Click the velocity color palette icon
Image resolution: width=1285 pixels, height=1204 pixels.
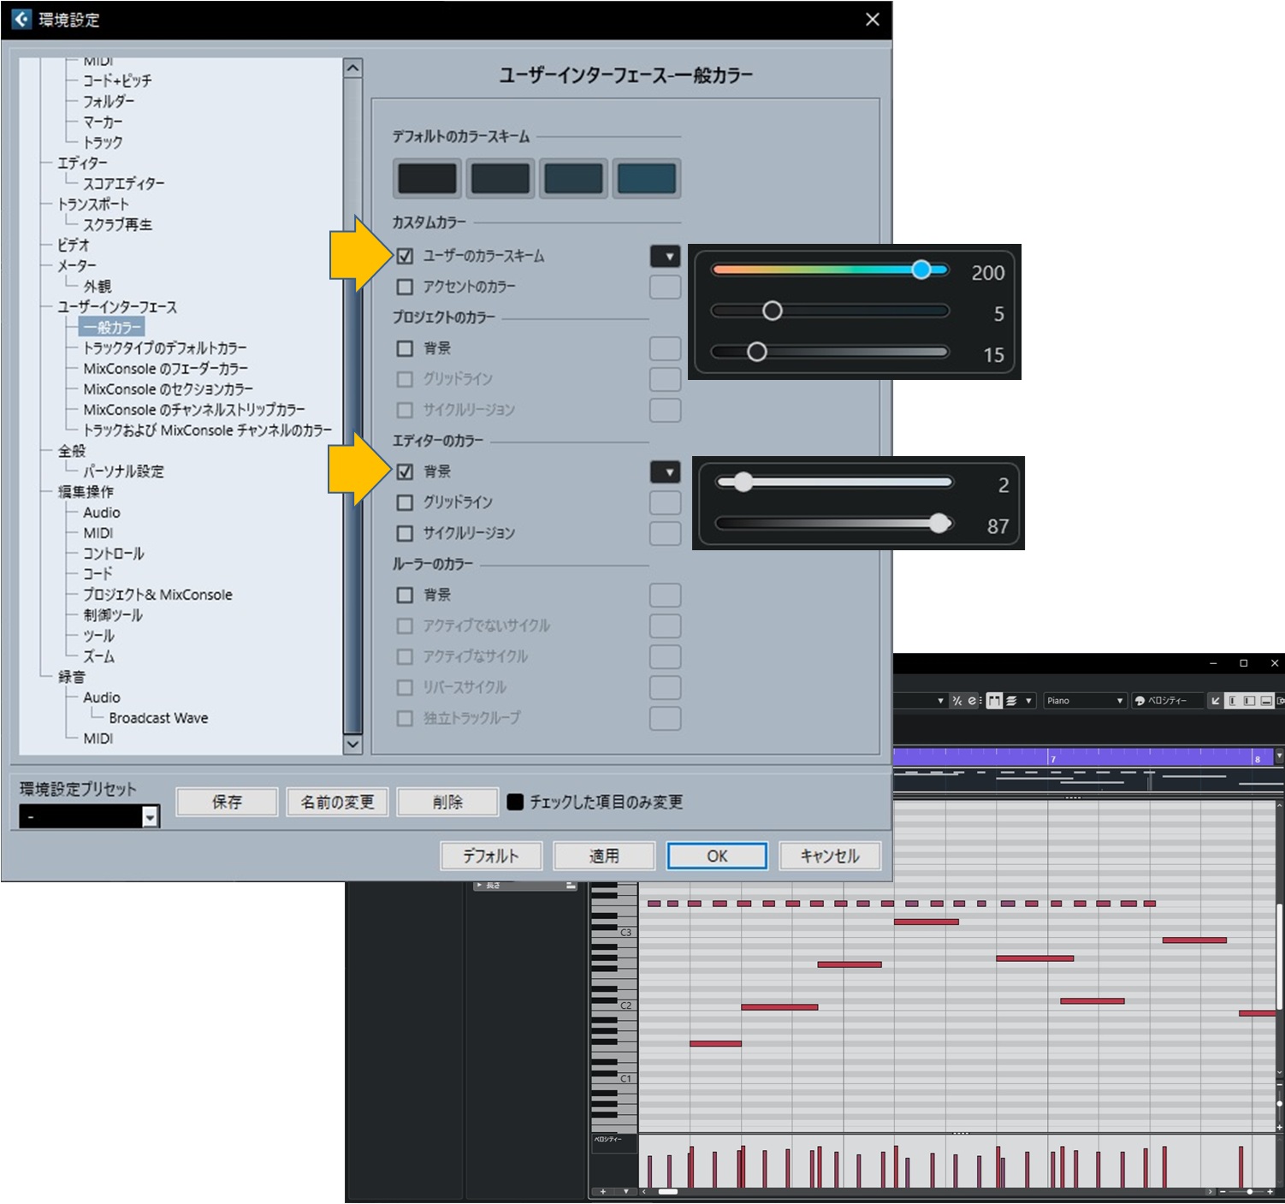(x=1140, y=701)
